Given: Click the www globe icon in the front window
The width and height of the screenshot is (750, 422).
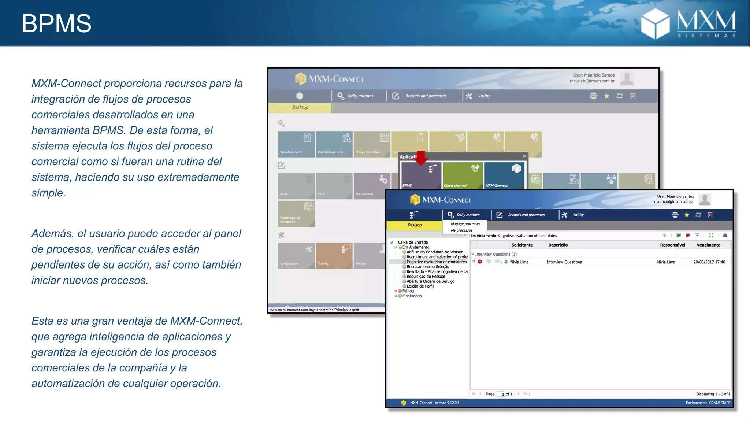Looking at the screenshot, I should coord(675,215).
